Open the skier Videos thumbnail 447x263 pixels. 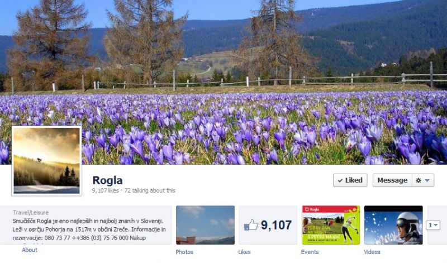[393, 225]
